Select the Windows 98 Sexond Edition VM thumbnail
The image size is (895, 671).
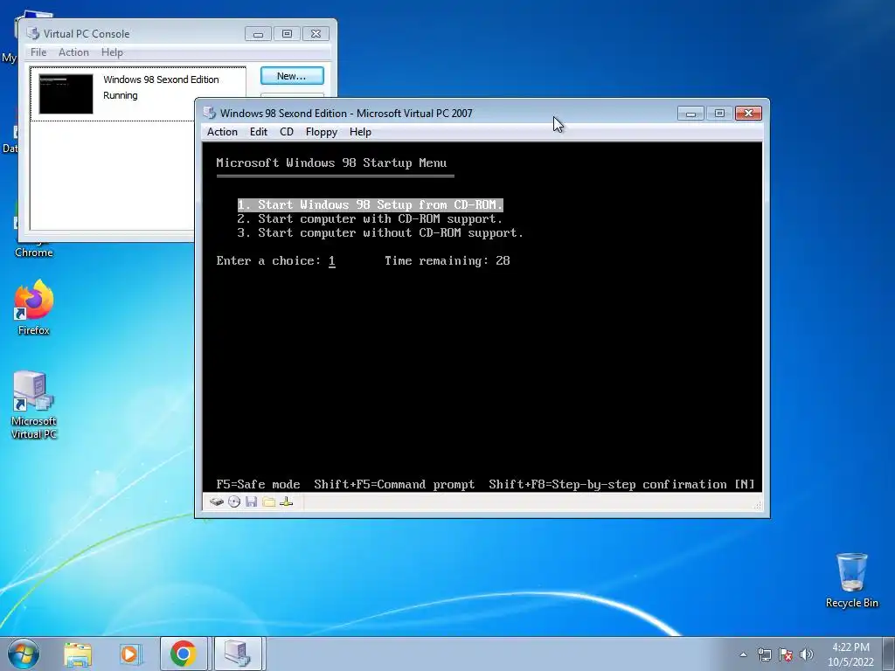pyautogui.click(x=66, y=93)
